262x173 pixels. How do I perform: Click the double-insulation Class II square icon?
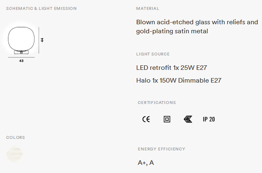(167, 119)
